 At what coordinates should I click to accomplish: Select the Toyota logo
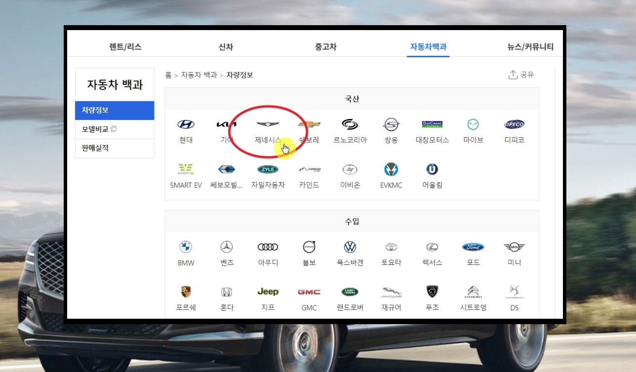tap(391, 247)
